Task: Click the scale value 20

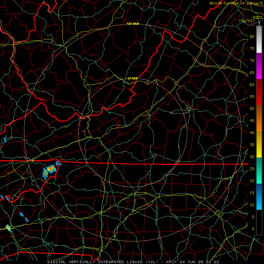Action: point(252,181)
